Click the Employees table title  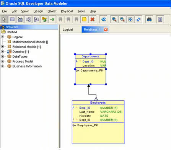[x=98, y=103]
